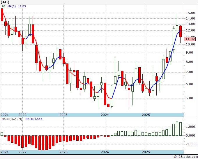198x159 pixels.
Task: Click 2024 on the MACD panel timeline
Action: (105, 152)
